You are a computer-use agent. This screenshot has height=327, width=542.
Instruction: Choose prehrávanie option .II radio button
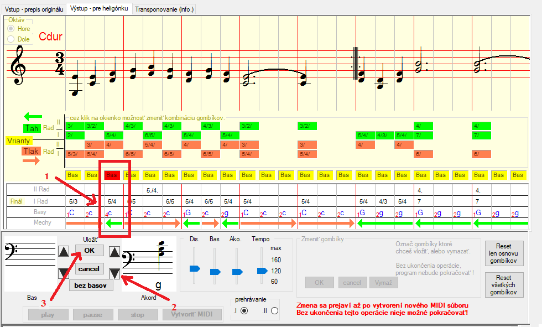point(275,311)
